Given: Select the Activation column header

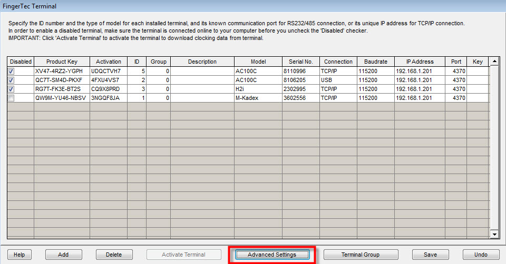Looking at the screenshot, I should point(109,62).
